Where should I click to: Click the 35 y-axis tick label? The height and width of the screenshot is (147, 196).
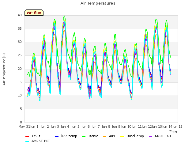pos(20,28)
